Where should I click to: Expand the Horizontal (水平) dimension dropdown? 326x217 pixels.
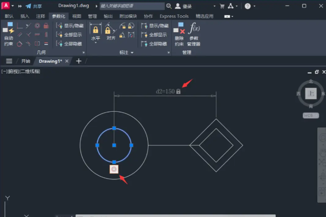(95, 43)
